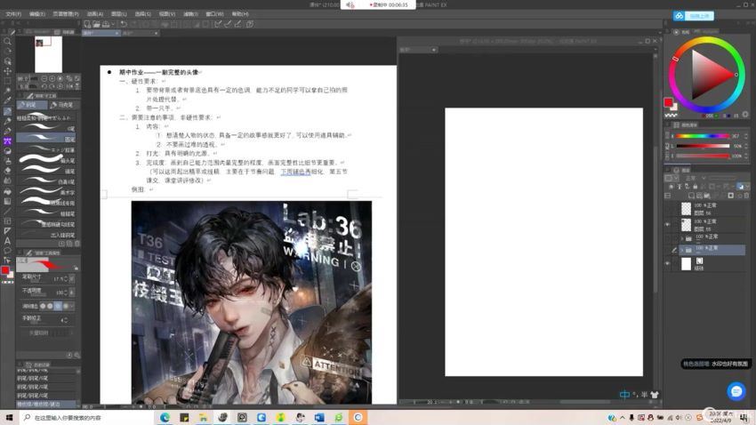Open the Edit menu
The width and height of the screenshot is (756, 425).
tap(37, 14)
